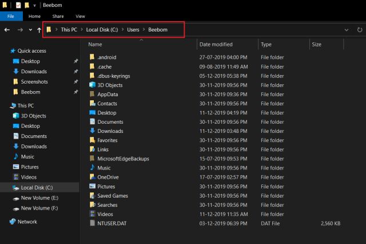The image size is (366, 244).
Task: Click the Properties checkmark icon in title bar
Action: pos(18,5)
